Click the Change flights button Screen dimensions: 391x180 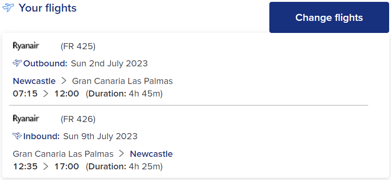pos(329,18)
